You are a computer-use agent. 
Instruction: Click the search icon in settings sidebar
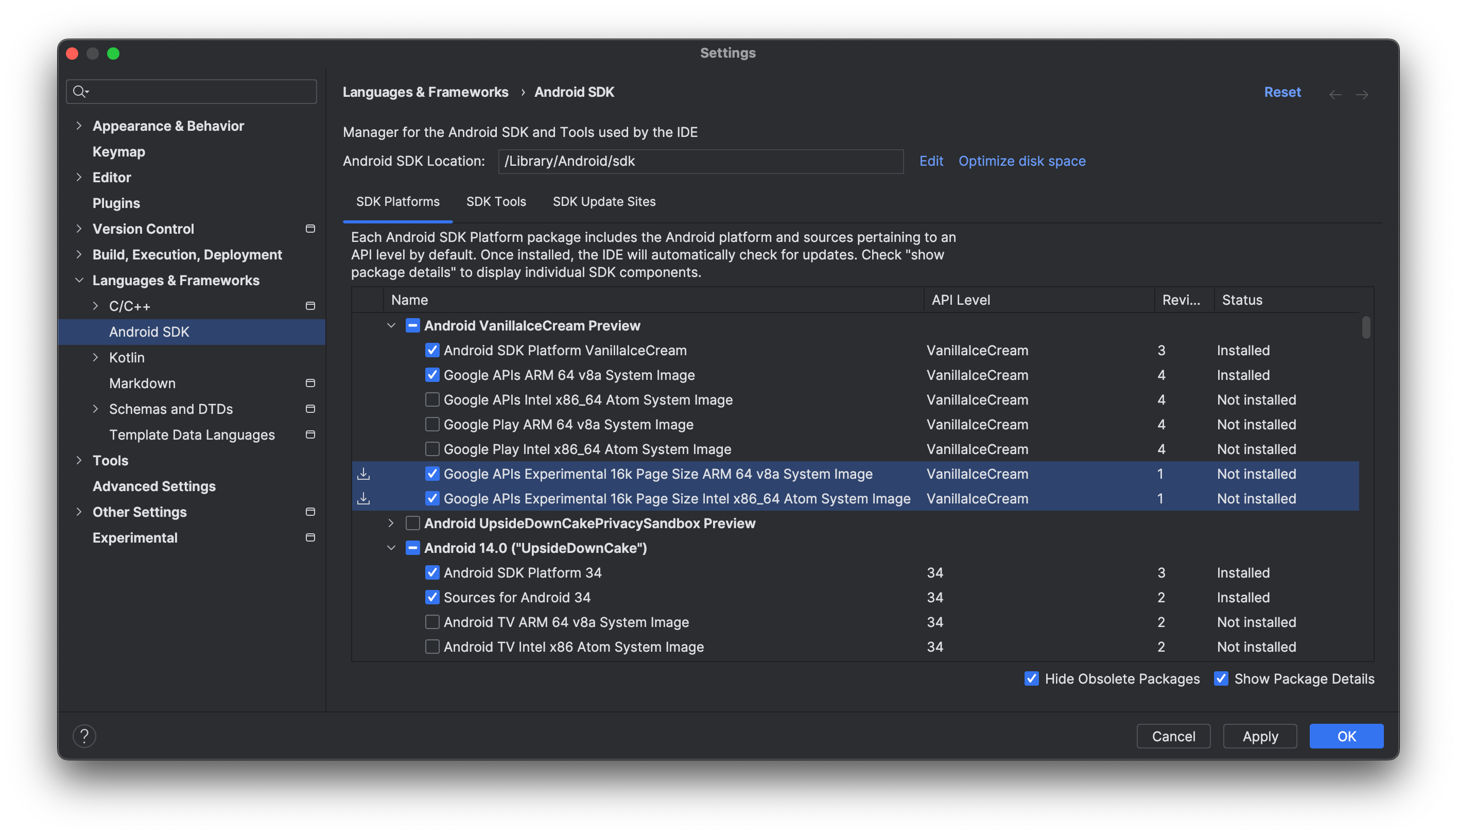[x=80, y=90]
